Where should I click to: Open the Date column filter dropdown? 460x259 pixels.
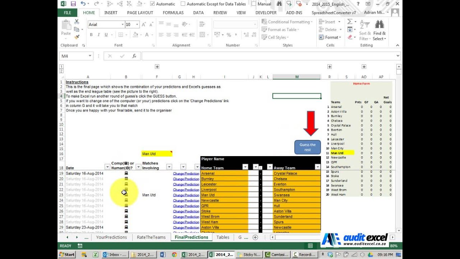pos(107,167)
